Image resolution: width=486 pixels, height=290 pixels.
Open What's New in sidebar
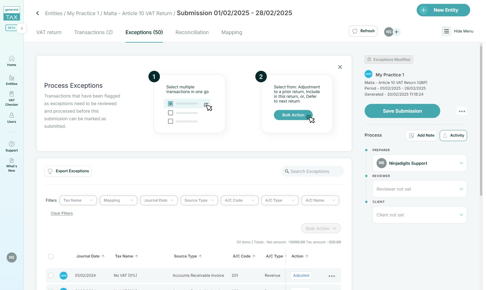coord(12,165)
